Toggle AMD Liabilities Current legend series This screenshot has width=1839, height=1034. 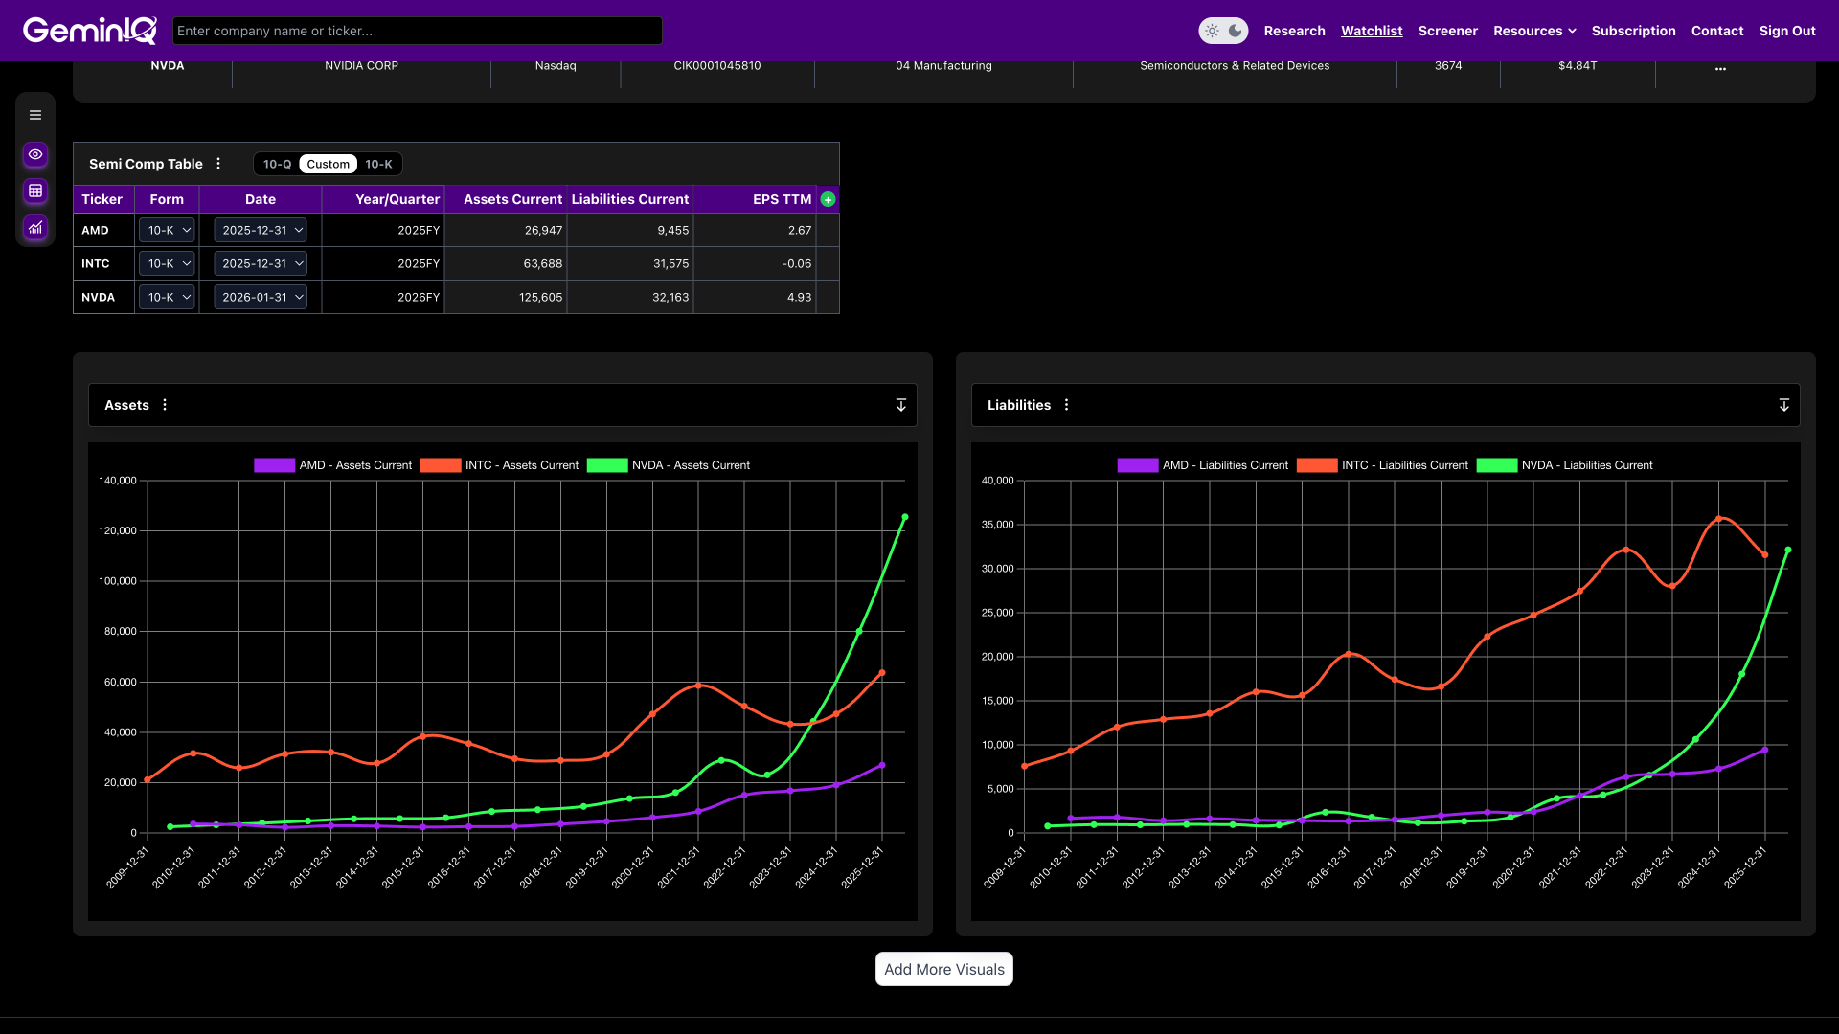click(x=1203, y=465)
